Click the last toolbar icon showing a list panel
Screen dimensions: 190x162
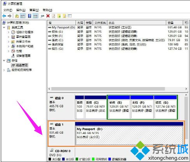[70, 16]
